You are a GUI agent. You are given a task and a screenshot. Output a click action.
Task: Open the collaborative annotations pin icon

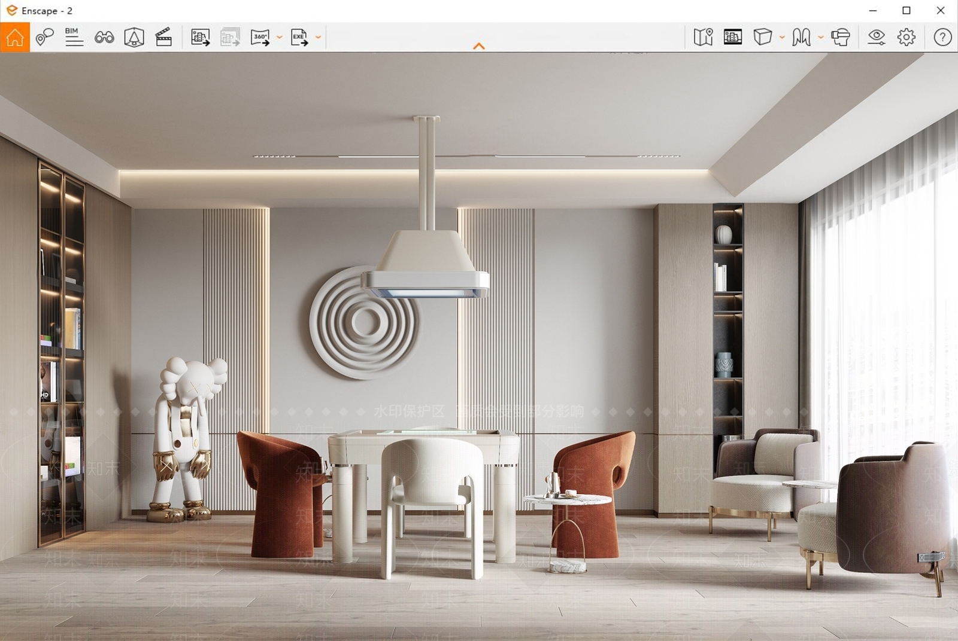tap(44, 37)
